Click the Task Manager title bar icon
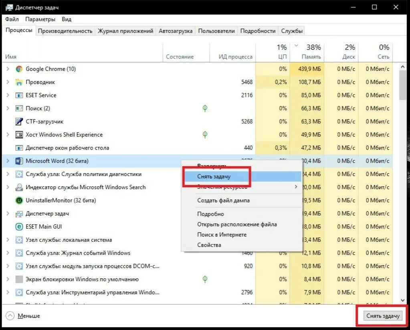The height and width of the screenshot is (330, 410). click(x=9, y=7)
